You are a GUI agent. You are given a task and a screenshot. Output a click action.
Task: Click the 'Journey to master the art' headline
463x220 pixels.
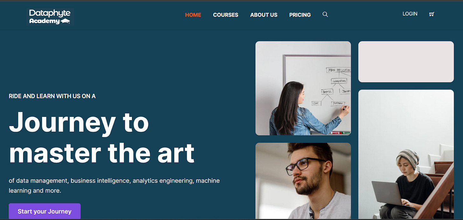click(102, 137)
